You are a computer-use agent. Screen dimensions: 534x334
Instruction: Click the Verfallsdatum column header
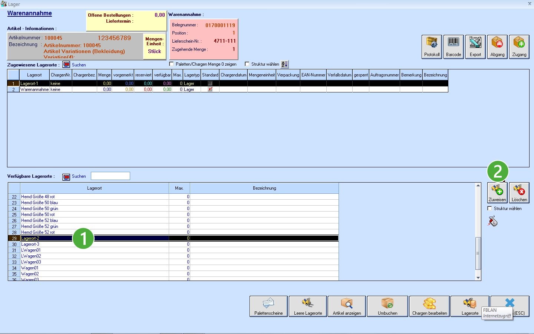(339, 75)
